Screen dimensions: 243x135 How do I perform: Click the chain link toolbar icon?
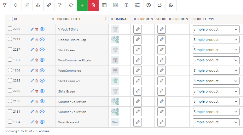tap(49, 5)
